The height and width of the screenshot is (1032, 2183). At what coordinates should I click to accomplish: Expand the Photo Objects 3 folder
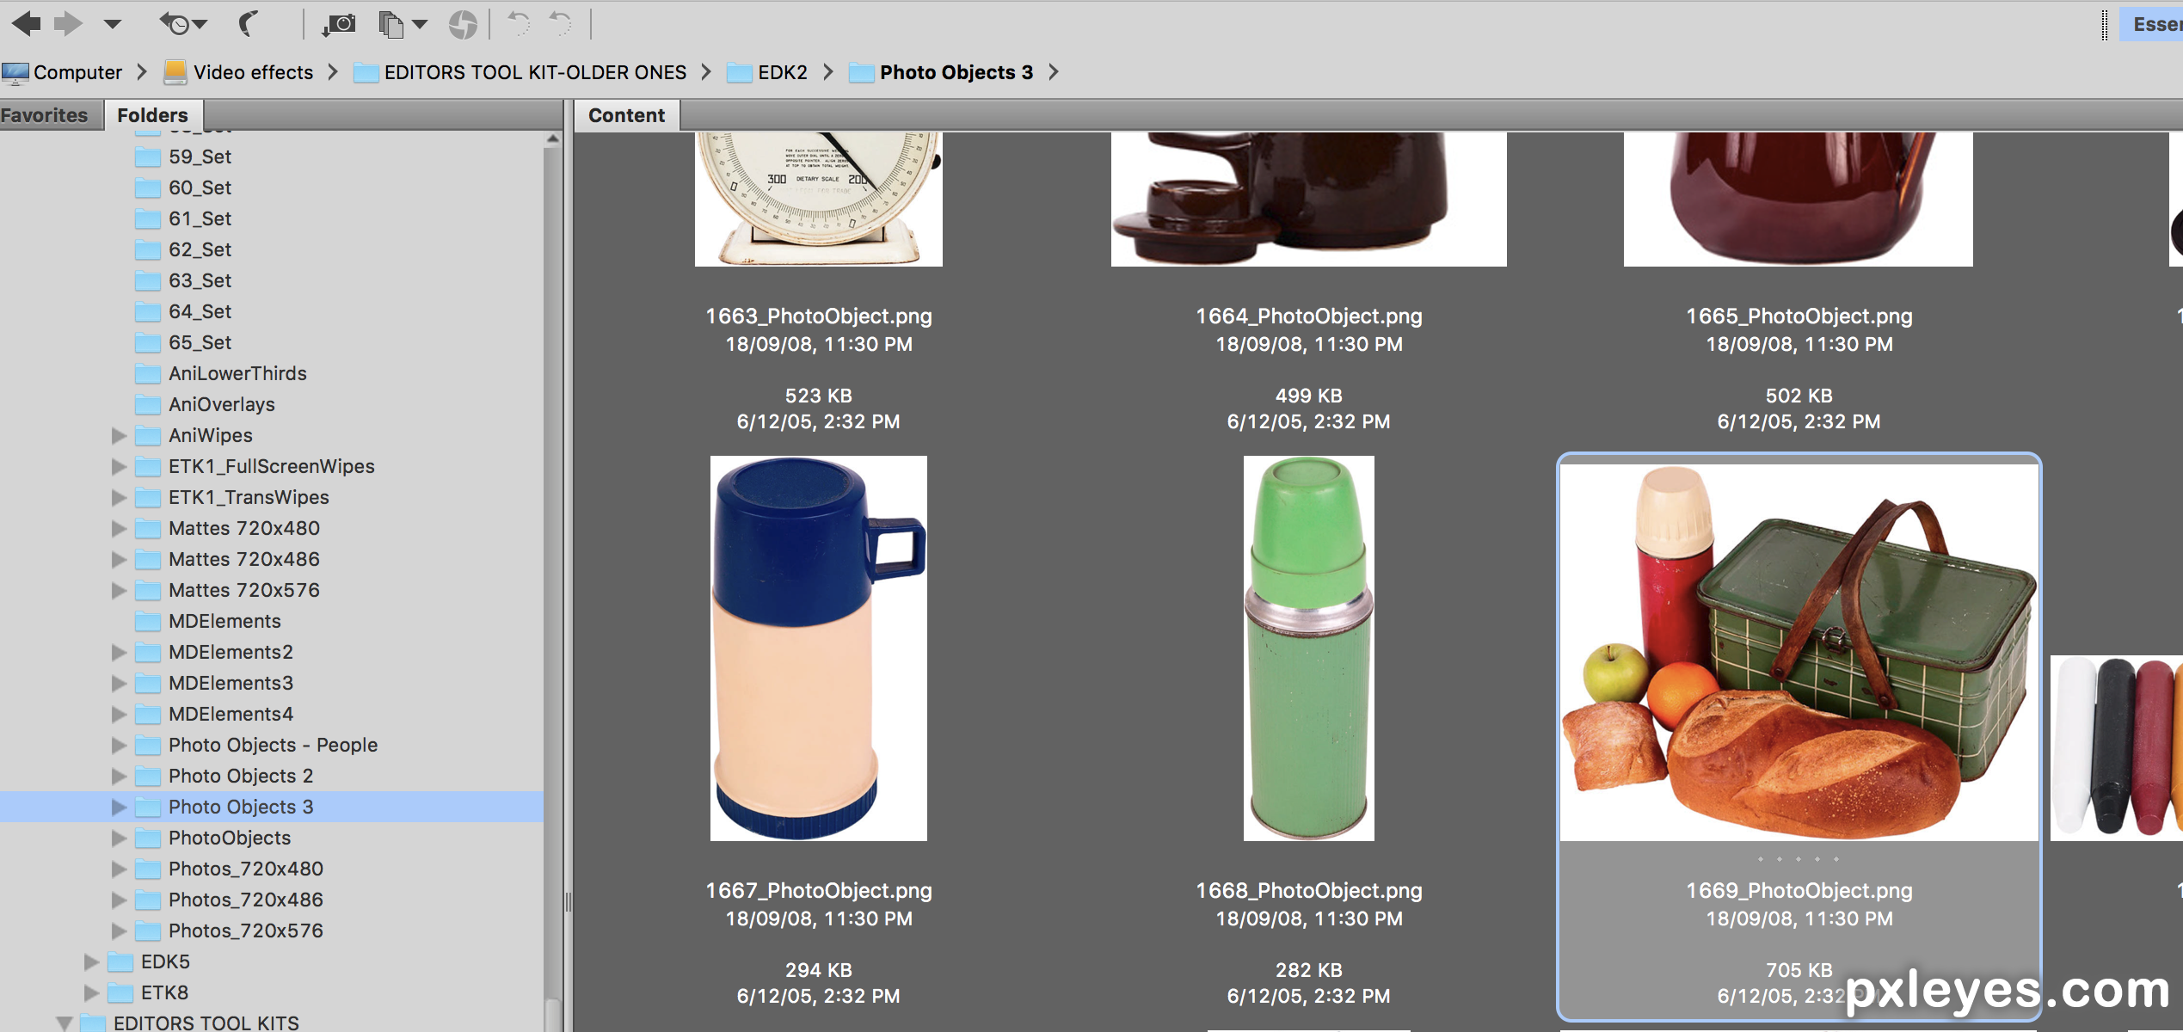pos(119,808)
